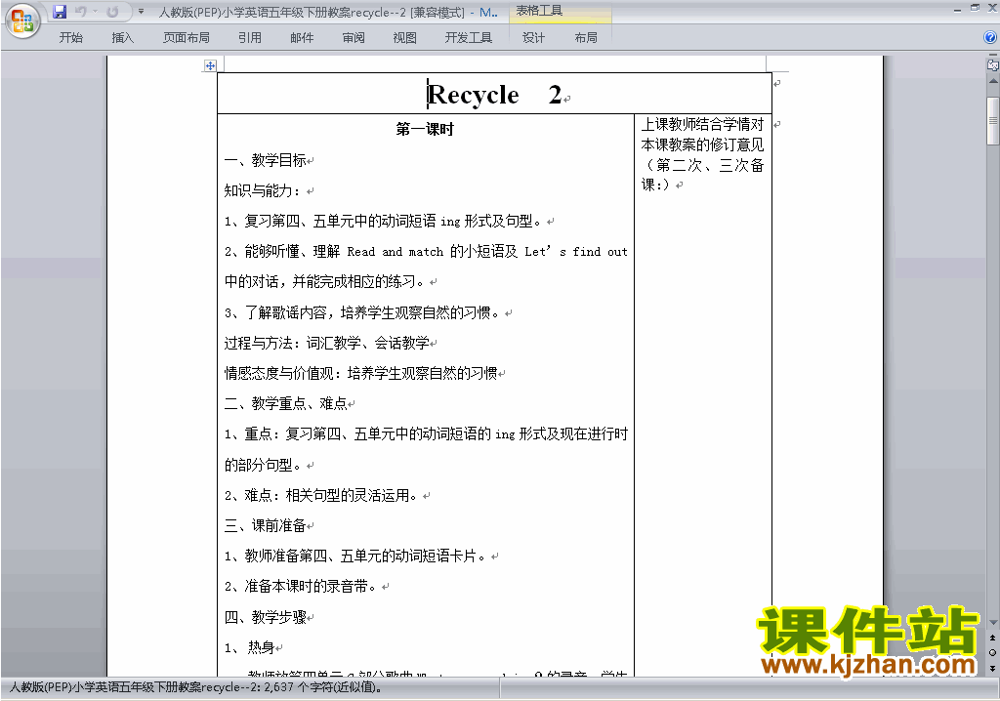Click the vertical scrollbar down arrow
The height and width of the screenshot is (701, 1000).
[x=993, y=622]
